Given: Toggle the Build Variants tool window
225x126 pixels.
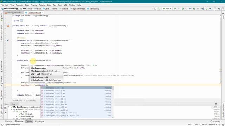Looking at the screenshot, I should (2, 66).
